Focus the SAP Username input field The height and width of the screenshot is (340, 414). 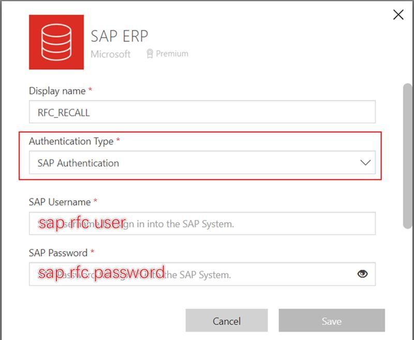(x=202, y=224)
